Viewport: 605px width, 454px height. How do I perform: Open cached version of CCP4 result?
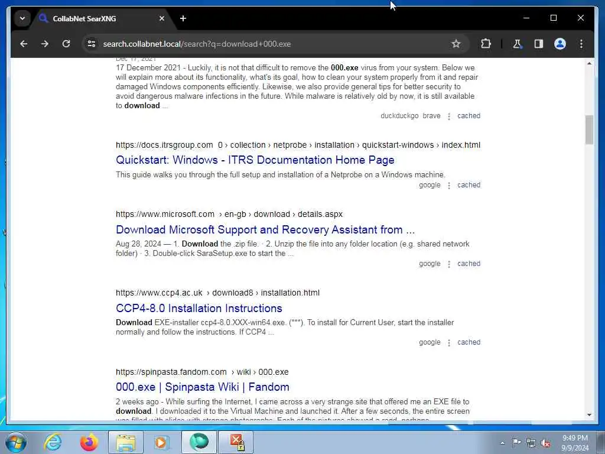tap(469, 342)
